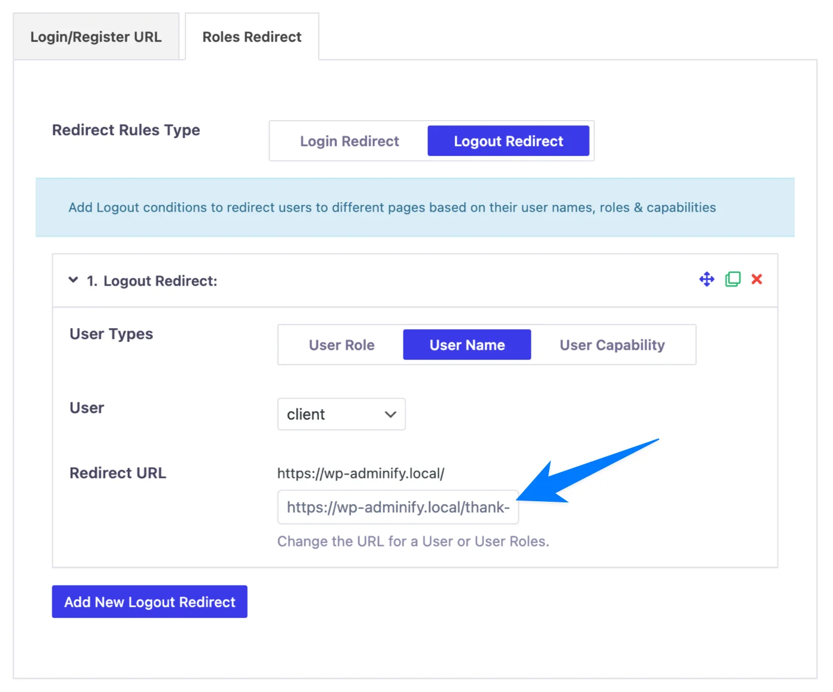Collapse the Logout Redirect rule with its chevron

73,279
